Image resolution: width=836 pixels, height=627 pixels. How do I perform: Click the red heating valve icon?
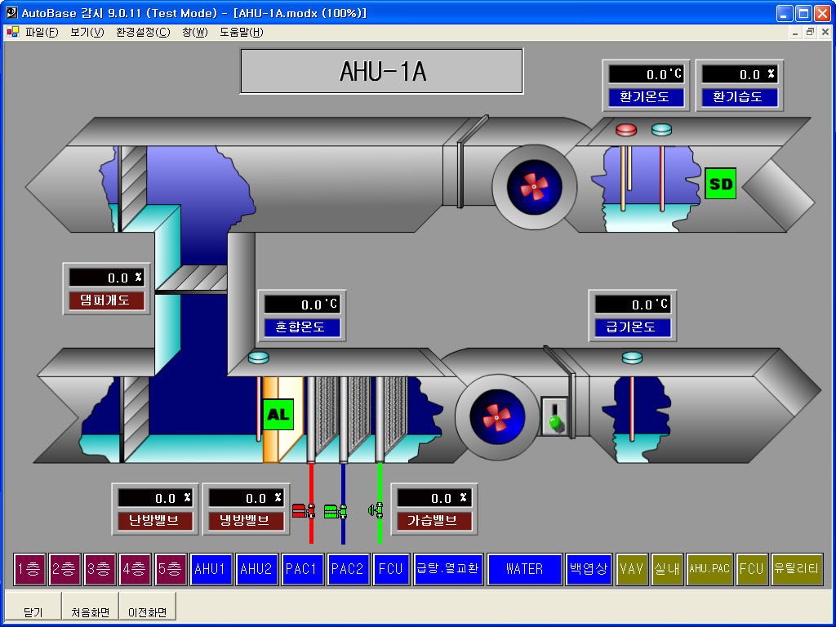pyautogui.click(x=304, y=511)
